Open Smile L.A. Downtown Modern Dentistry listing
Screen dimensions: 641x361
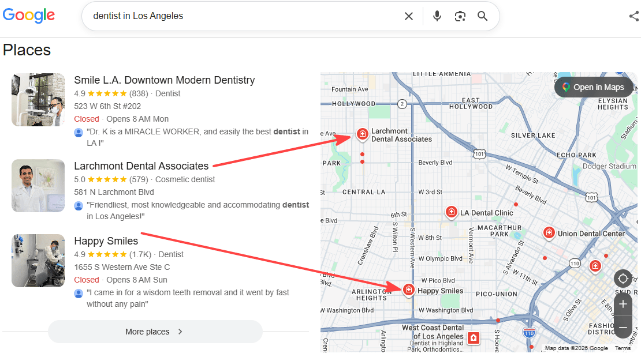coord(165,80)
